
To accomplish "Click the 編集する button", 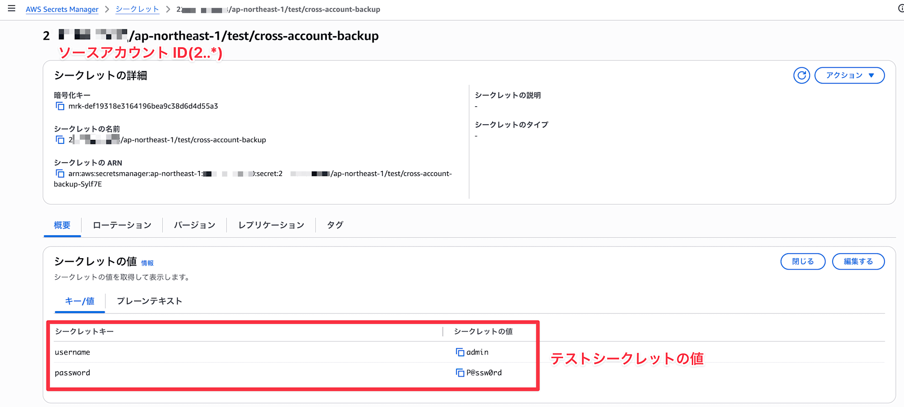I will coord(858,261).
